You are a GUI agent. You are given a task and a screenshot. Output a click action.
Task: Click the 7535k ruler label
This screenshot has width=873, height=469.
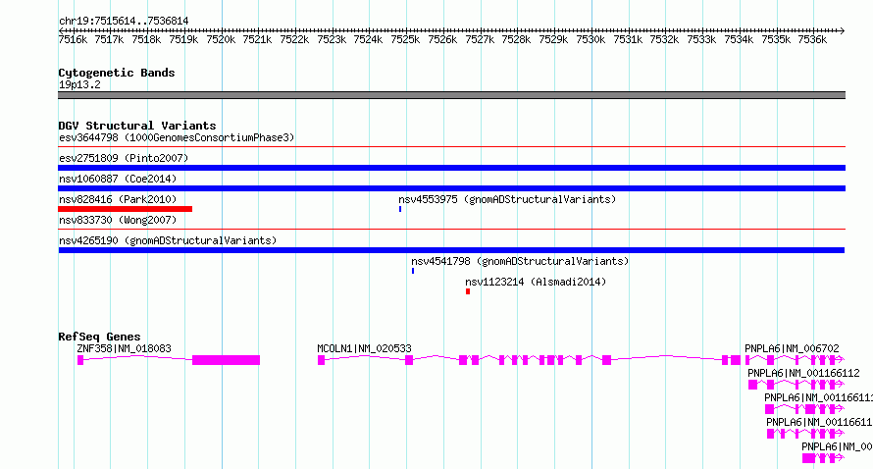click(776, 39)
